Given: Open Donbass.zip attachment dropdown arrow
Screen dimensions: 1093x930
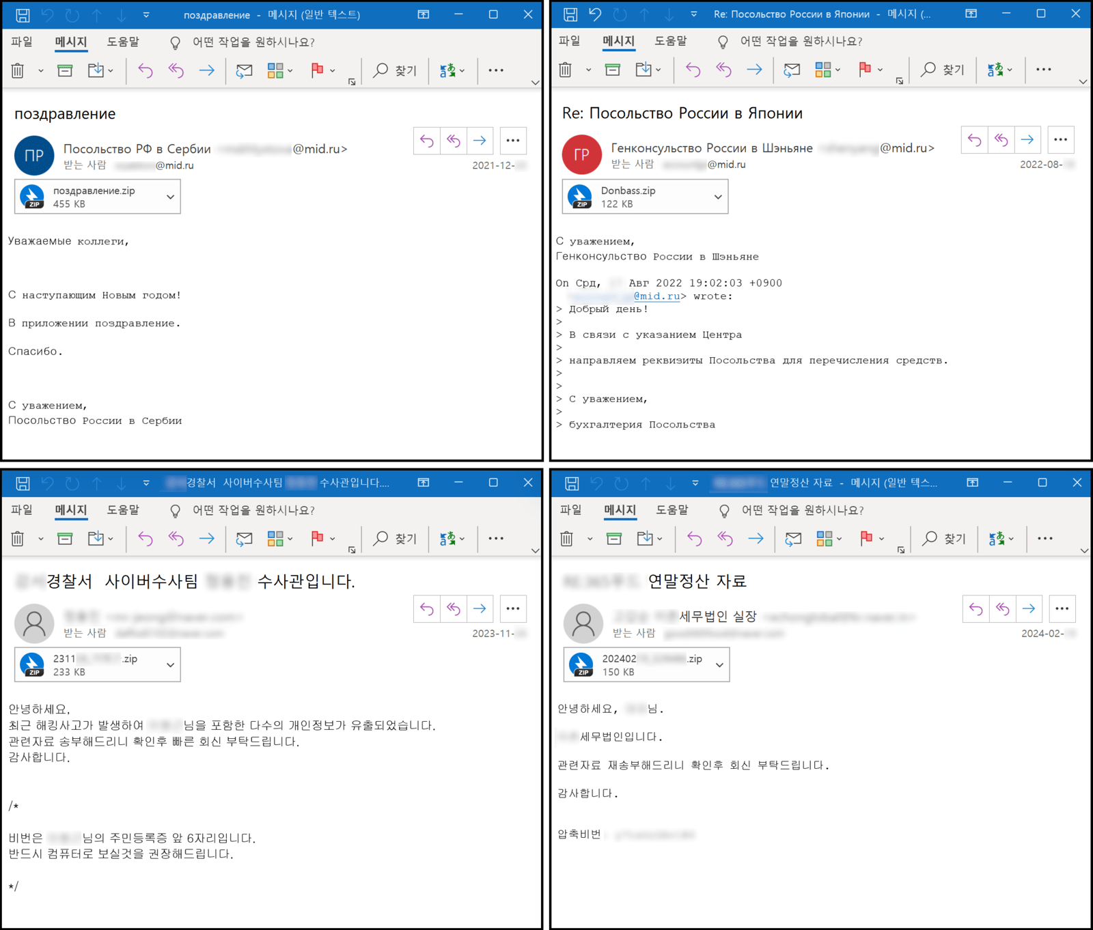Looking at the screenshot, I should click(718, 197).
